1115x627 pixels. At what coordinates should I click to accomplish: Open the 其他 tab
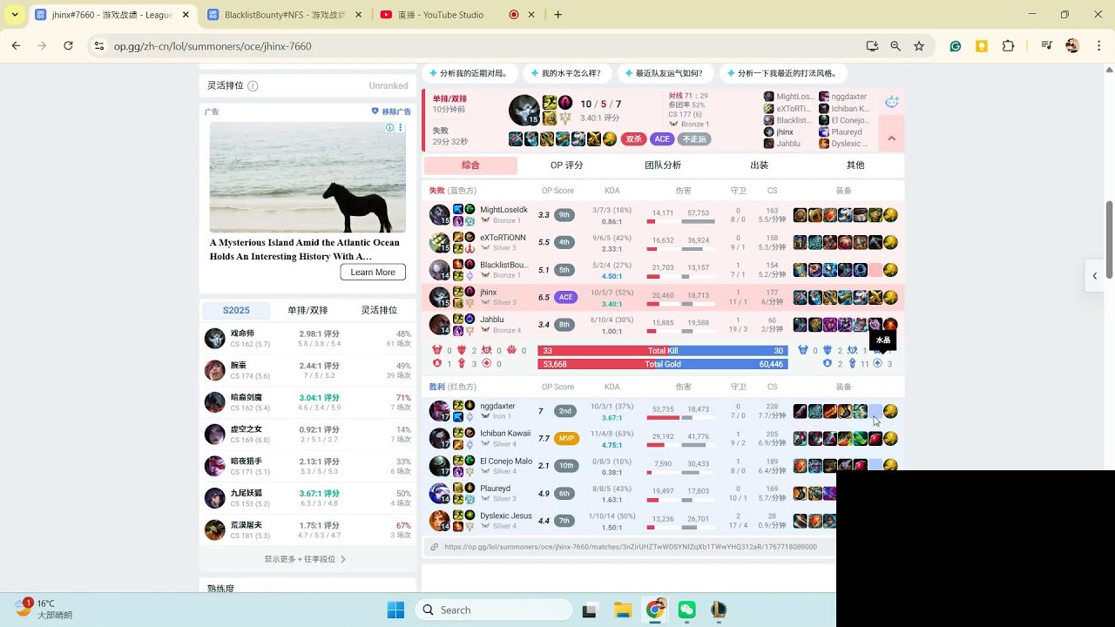coord(855,165)
